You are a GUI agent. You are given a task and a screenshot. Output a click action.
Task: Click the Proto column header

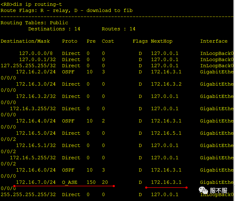(x=70, y=41)
